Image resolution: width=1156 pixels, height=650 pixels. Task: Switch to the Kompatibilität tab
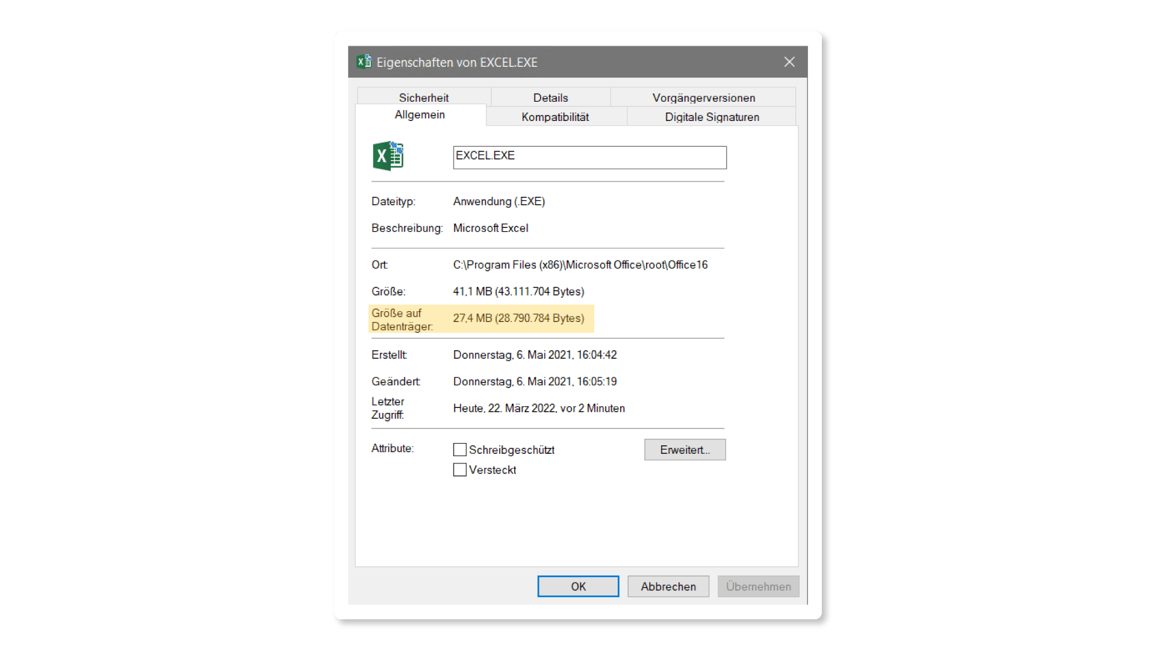click(556, 117)
